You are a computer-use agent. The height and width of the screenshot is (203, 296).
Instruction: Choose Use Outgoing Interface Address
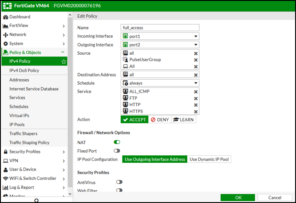click(155, 159)
